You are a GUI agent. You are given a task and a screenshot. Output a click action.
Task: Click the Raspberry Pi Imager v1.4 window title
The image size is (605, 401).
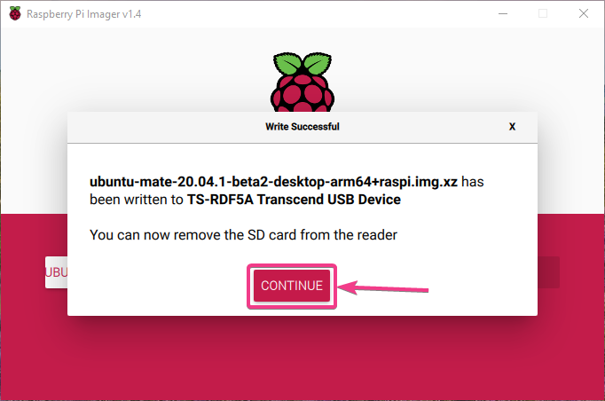coord(83,14)
